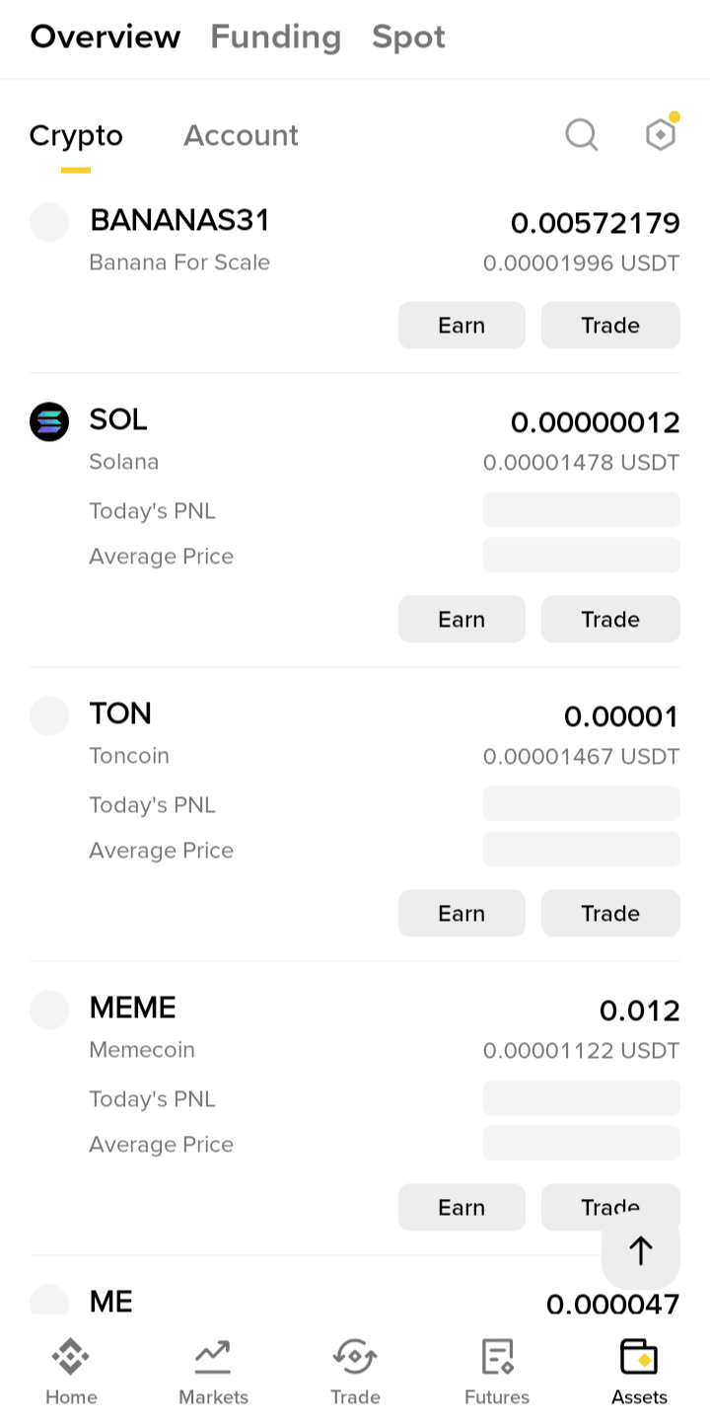Image resolution: width=710 pixels, height=1424 pixels.
Task: Click Earn button for SOL
Action: click(x=461, y=619)
